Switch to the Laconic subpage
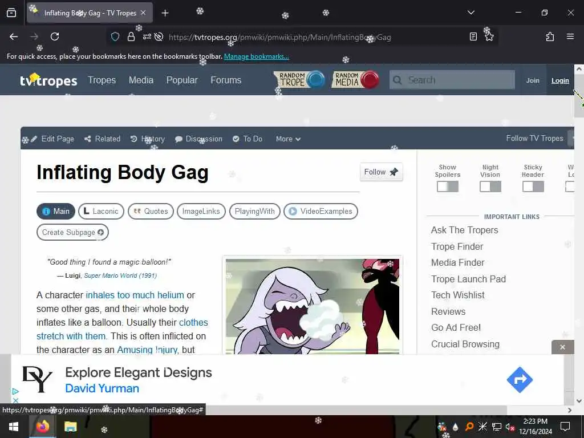 pos(101,211)
